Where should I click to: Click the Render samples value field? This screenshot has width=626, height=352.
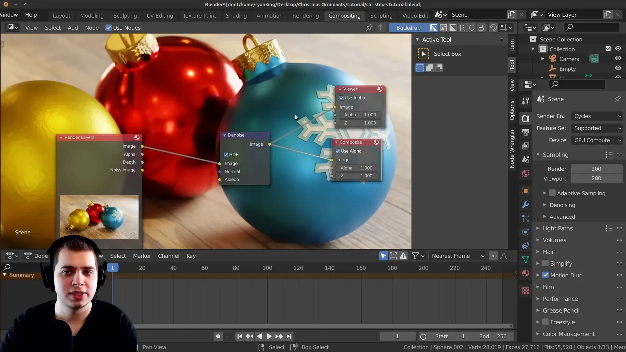[x=596, y=169]
